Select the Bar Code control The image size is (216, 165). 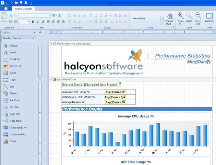click(x=15, y=100)
